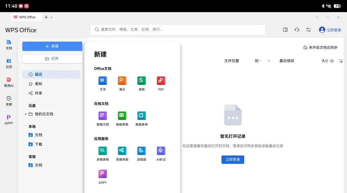The image size is (347, 193).
Task: Create a new 文字 Word document
Action: click(102, 83)
